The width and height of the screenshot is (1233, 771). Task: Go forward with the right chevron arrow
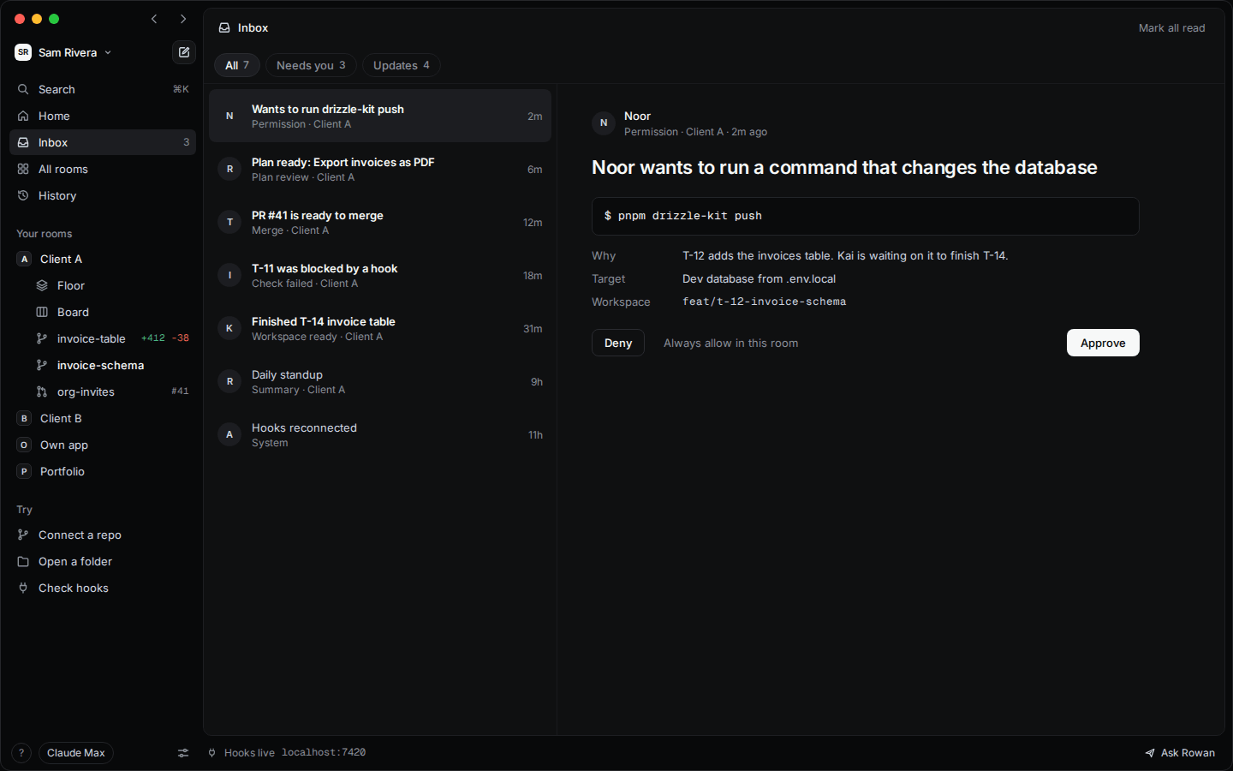click(183, 19)
